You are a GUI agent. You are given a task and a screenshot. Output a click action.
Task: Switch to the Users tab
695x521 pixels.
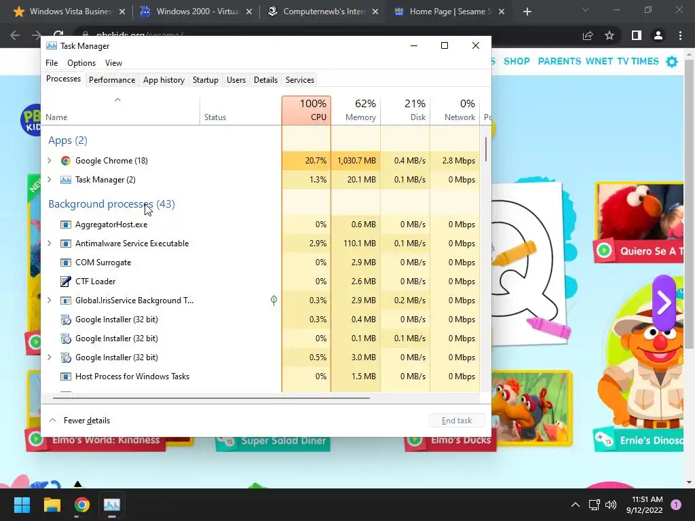[x=236, y=80]
